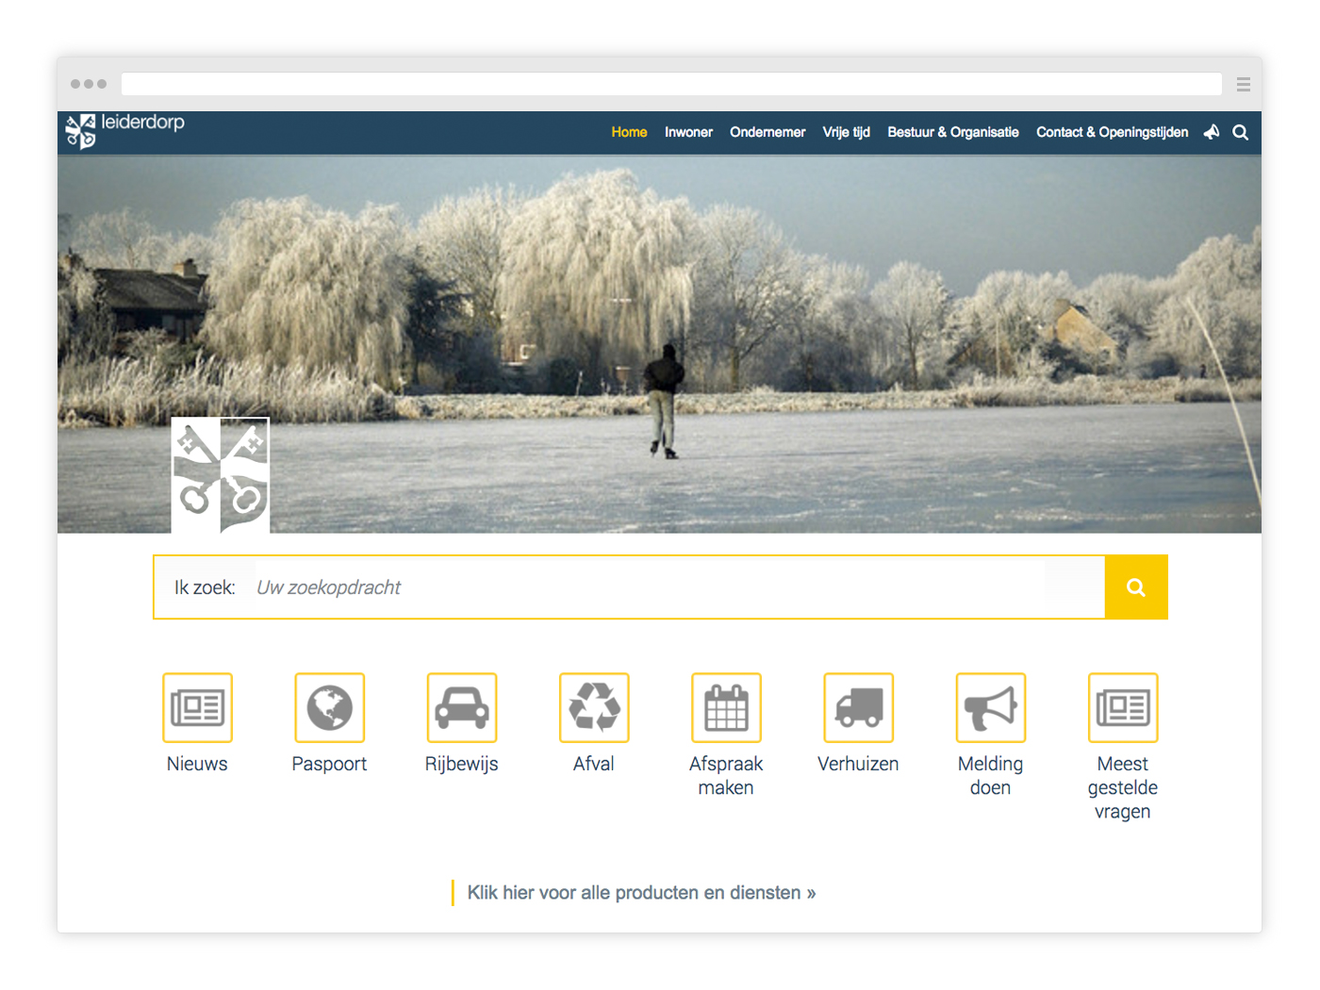Open search via header magnifier icon
The width and height of the screenshot is (1320, 990).
click(x=1241, y=132)
